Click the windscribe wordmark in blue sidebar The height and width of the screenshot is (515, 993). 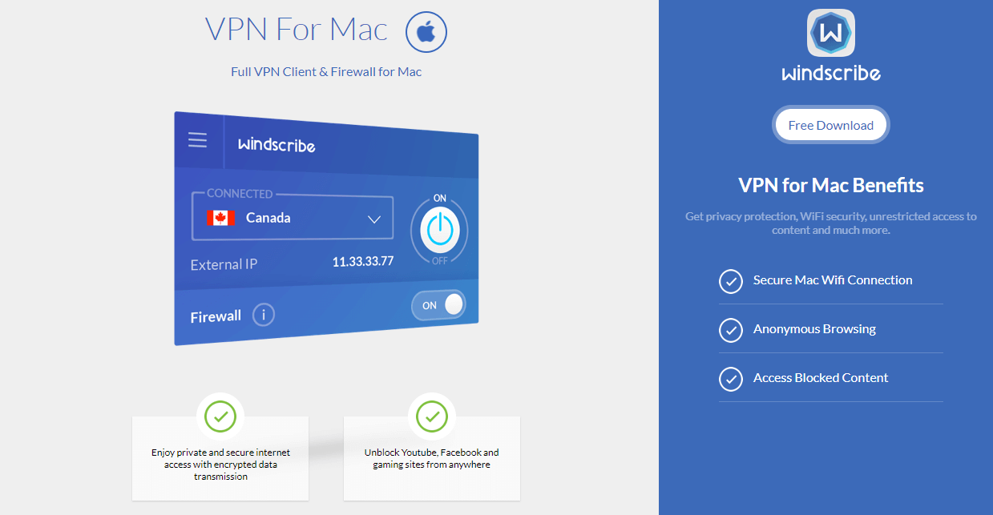(x=831, y=74)
